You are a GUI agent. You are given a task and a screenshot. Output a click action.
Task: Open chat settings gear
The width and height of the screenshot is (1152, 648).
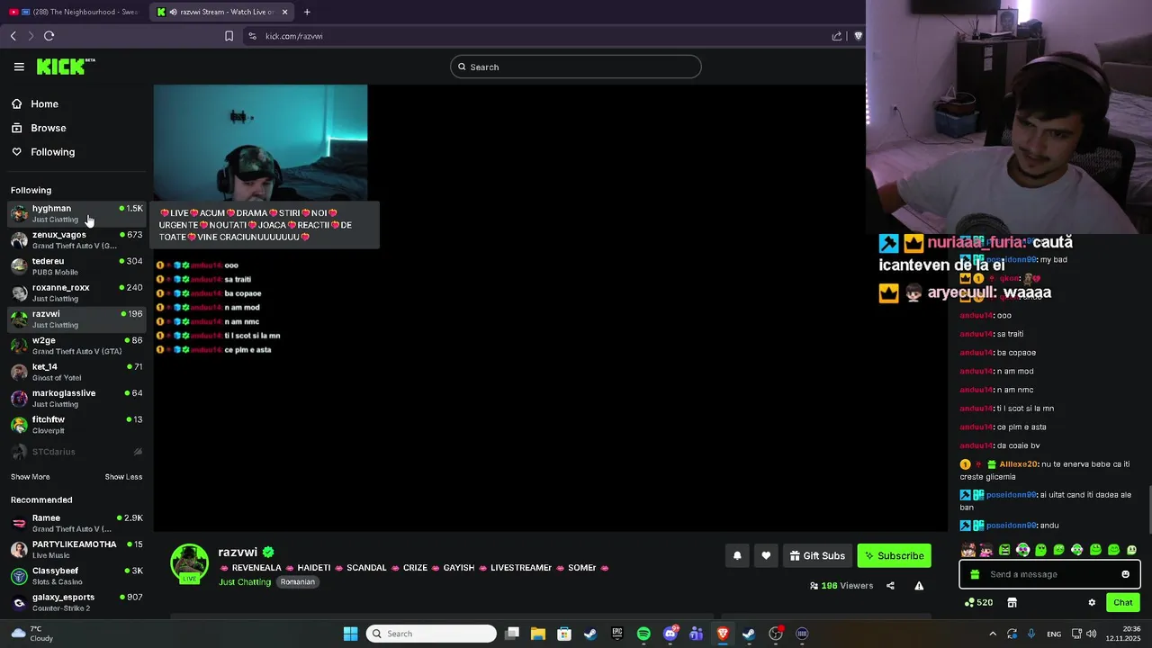1092,602
